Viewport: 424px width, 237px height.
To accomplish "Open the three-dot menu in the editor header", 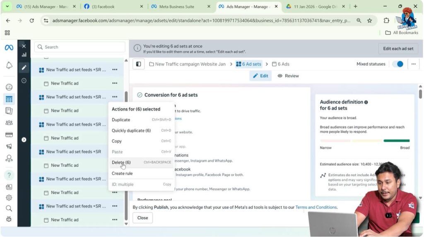I will 414,64.
